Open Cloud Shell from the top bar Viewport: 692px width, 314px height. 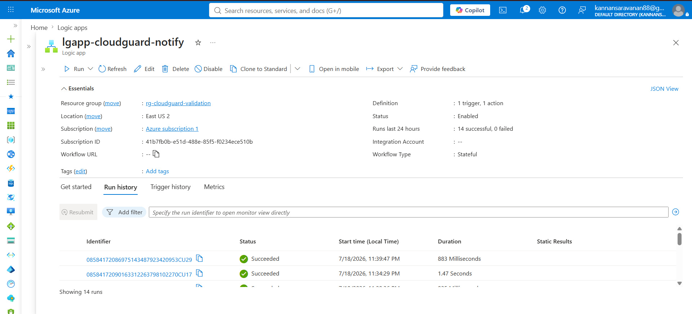click(503, 10)
